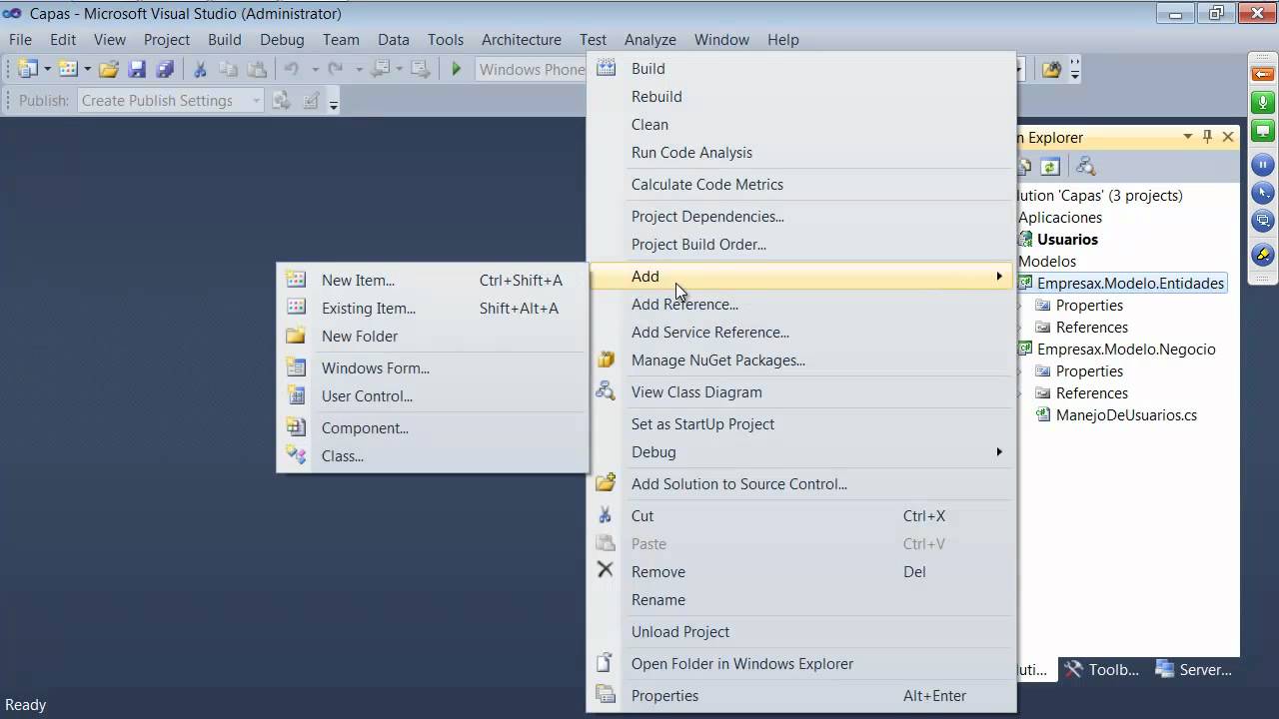1279x719 pixels.
Task: Click the orange back arrow recorder button
Action: pos(1263,74)
